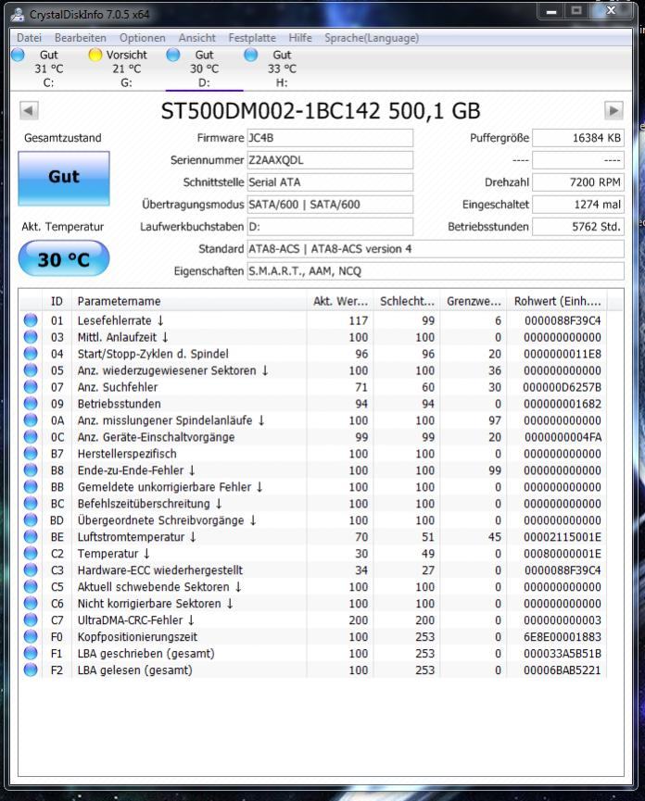
Task: Click status orb of Start/Stopp-Zyklen row
Action: coord(31,354)
